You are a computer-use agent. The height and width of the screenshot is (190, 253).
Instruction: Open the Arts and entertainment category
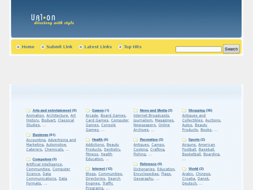pos(52,111)
